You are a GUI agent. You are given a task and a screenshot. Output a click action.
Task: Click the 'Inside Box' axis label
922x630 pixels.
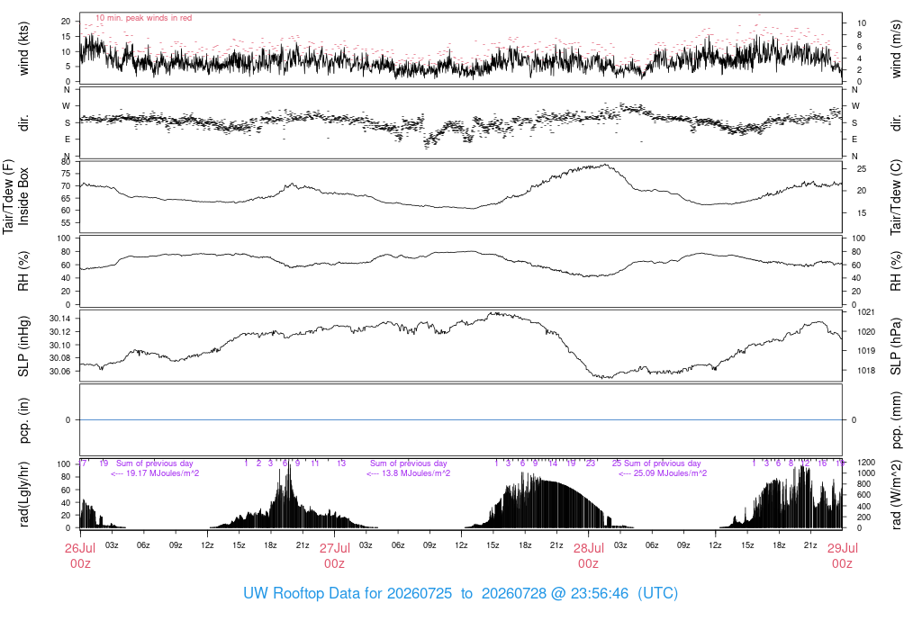click(x=23, y=196)
